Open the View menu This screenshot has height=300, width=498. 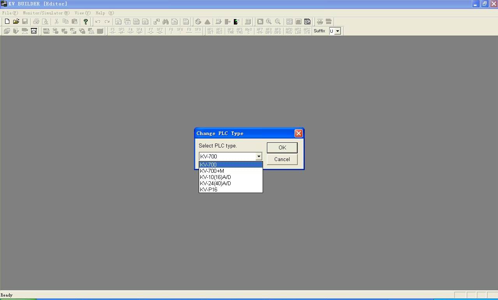point(82,13)
